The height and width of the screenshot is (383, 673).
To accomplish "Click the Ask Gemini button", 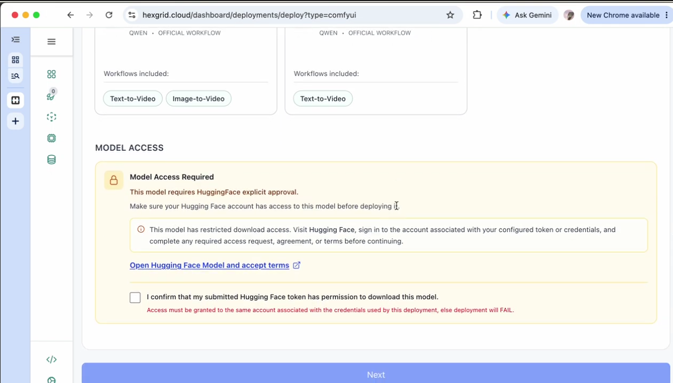I will pos(527,15).
